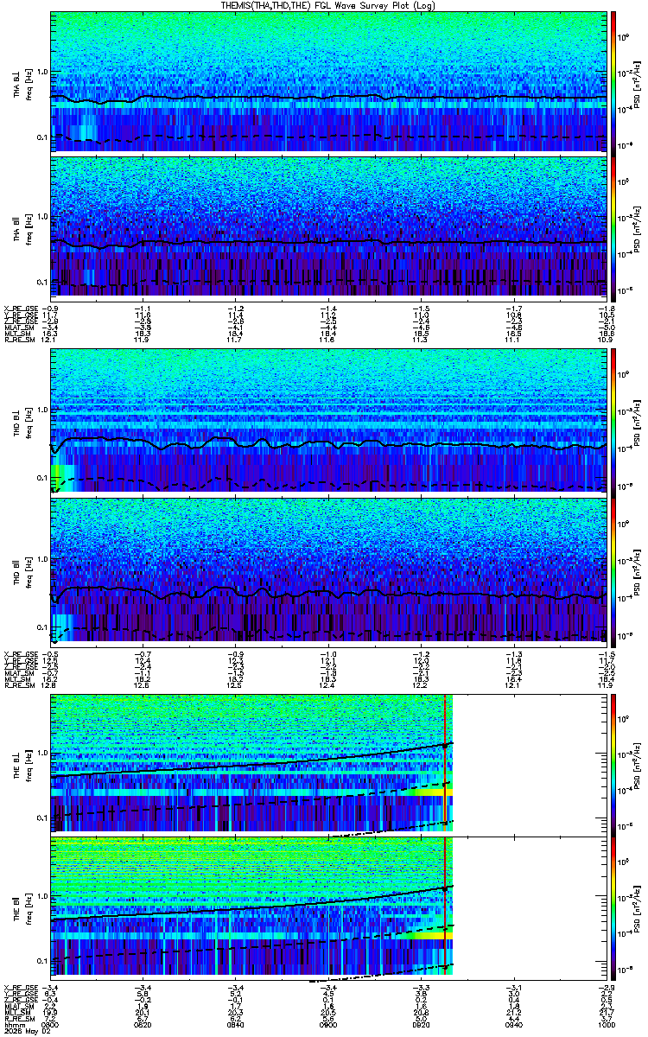Click the '0820' time tick label
Screen dimensions: 648x1037
(x=143, y=1025)
